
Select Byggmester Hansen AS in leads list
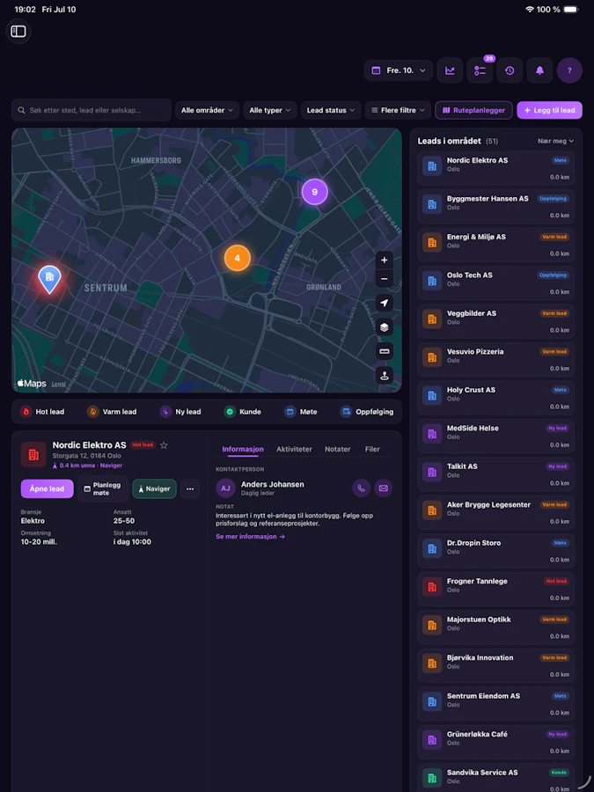[496, 207]
